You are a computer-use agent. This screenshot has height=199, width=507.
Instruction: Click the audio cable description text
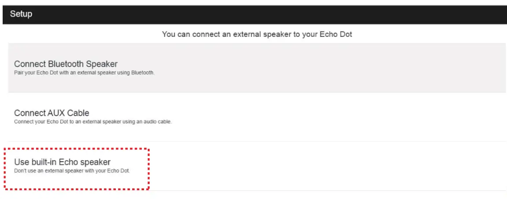93,122
